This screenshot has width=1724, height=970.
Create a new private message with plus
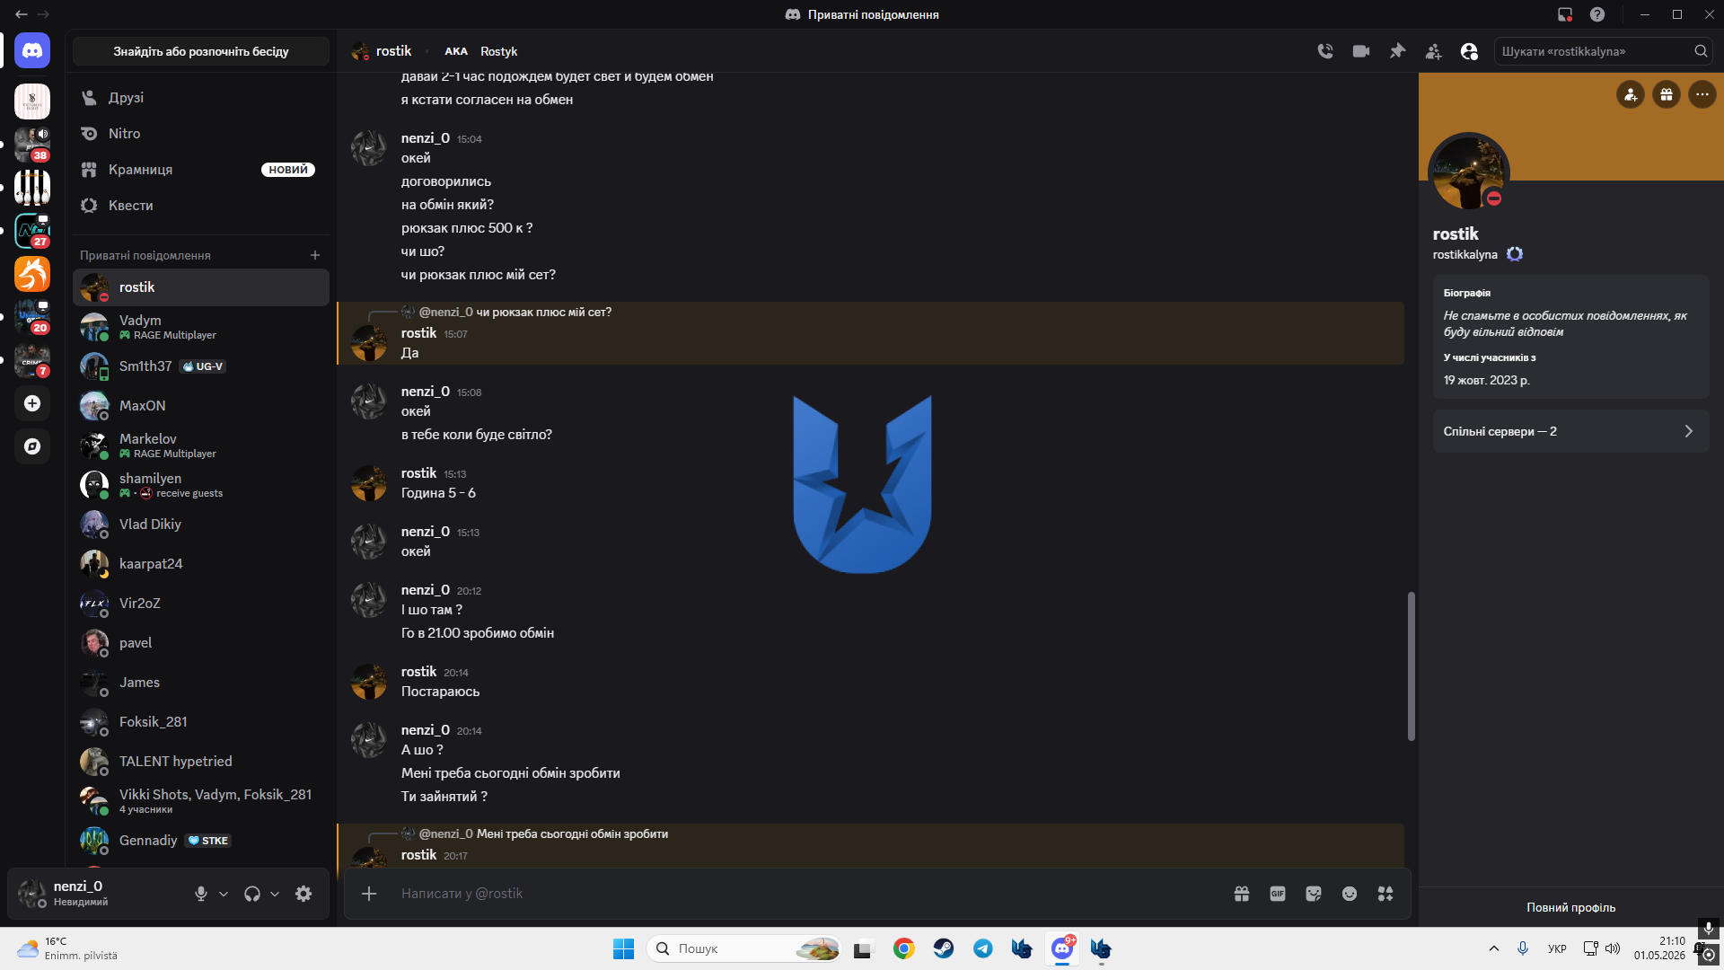[315, 256]
